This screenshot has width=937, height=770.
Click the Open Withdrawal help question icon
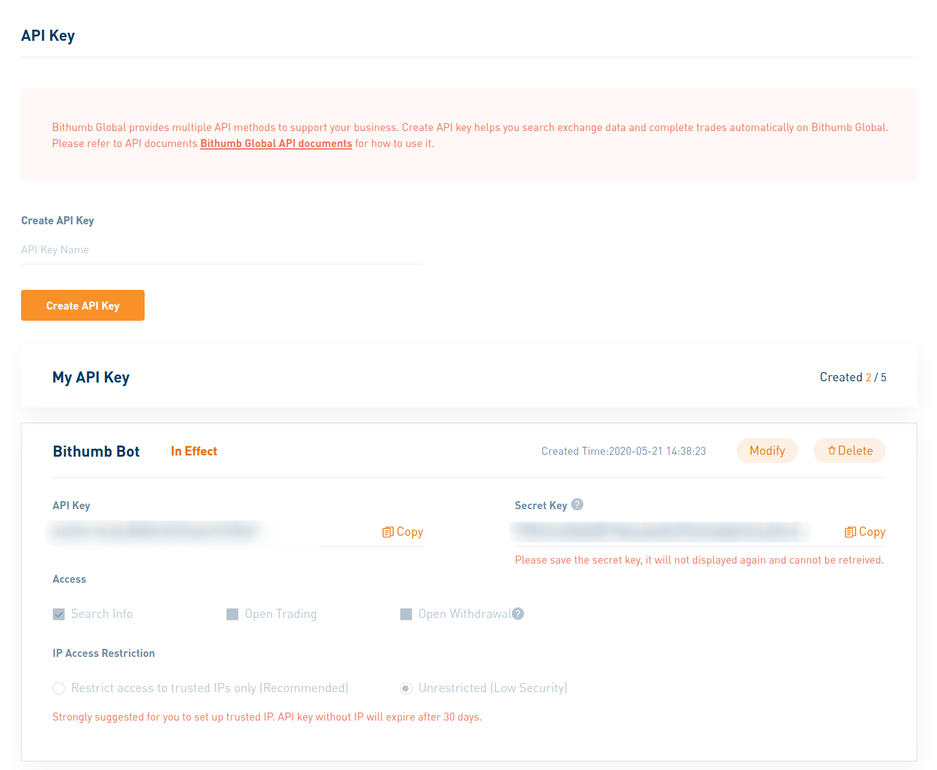point(518,614)
